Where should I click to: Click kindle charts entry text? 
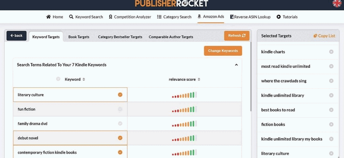pyautogui.click(x=273, y=52)
